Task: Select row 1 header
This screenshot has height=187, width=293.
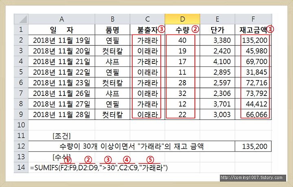Action: coord(21,30)
